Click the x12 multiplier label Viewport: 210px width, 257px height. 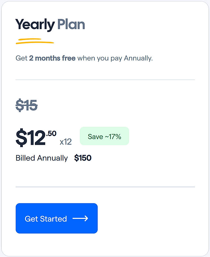(x=65, y=142)
